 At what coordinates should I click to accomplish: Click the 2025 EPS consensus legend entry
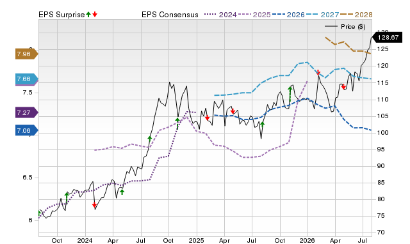pos(254,15)
